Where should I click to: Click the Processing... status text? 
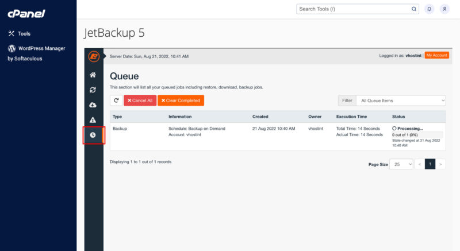point(410,129)
